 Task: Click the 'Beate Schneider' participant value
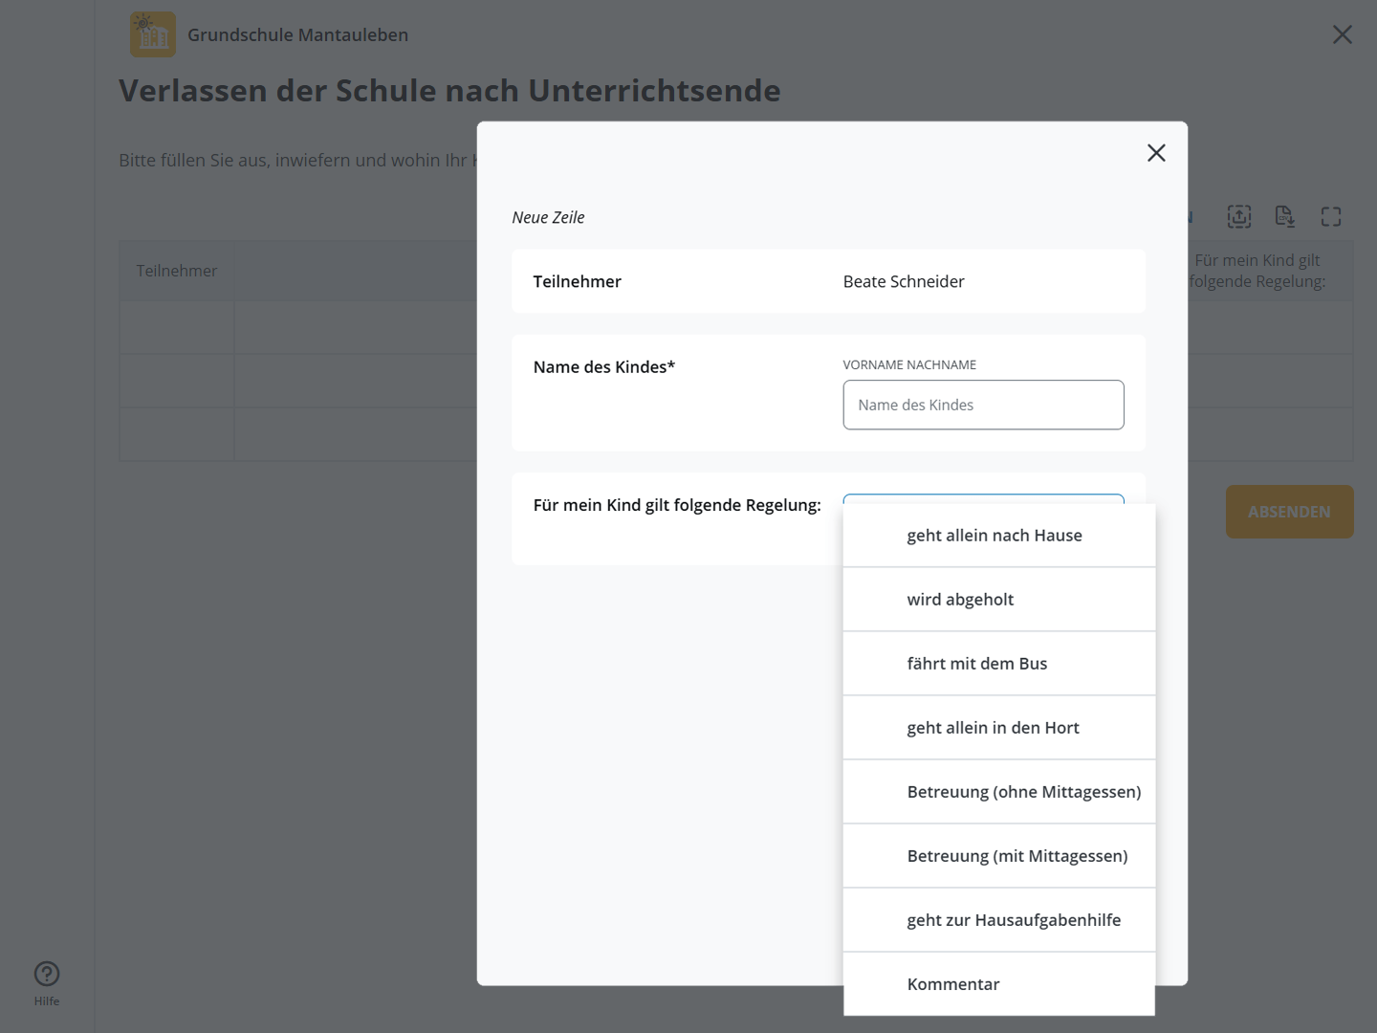904,281
